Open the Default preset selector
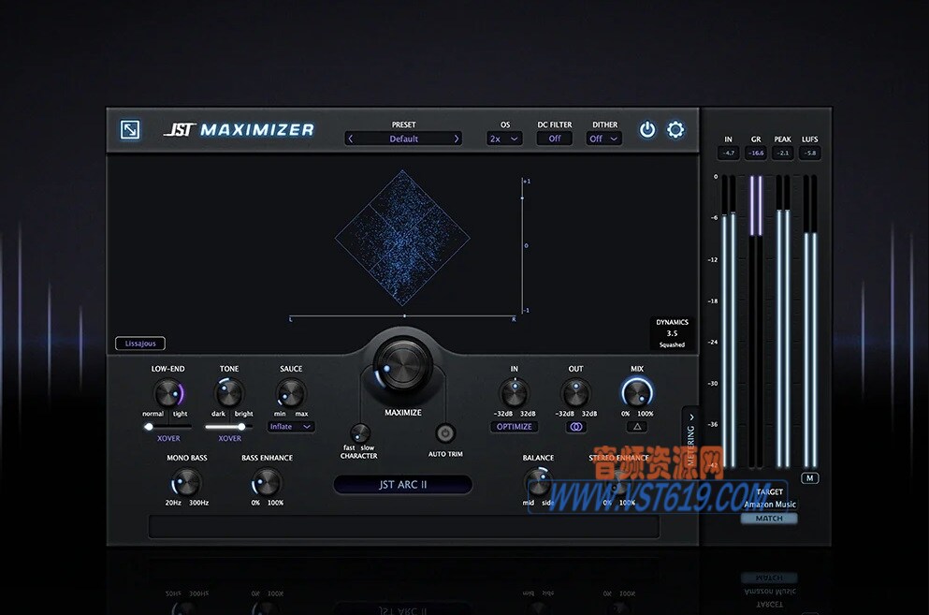929x615 pixels. (402, 138)
